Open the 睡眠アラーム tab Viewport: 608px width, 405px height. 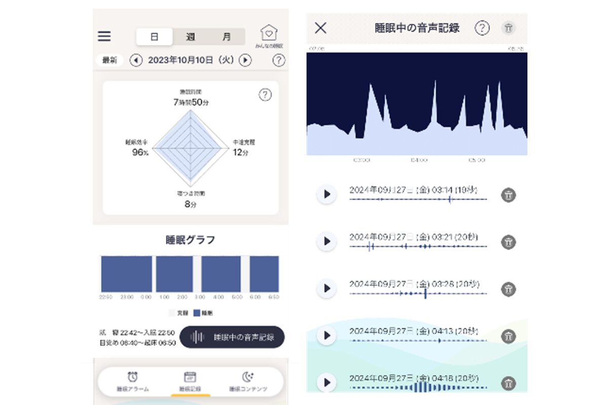(132, 382)
